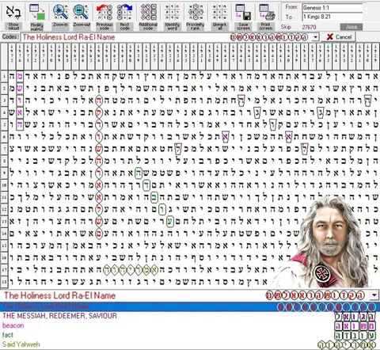The height and width of the screenshot is (350, 380).
Task: Click the Print screen label button
Action: click(266, 26)
